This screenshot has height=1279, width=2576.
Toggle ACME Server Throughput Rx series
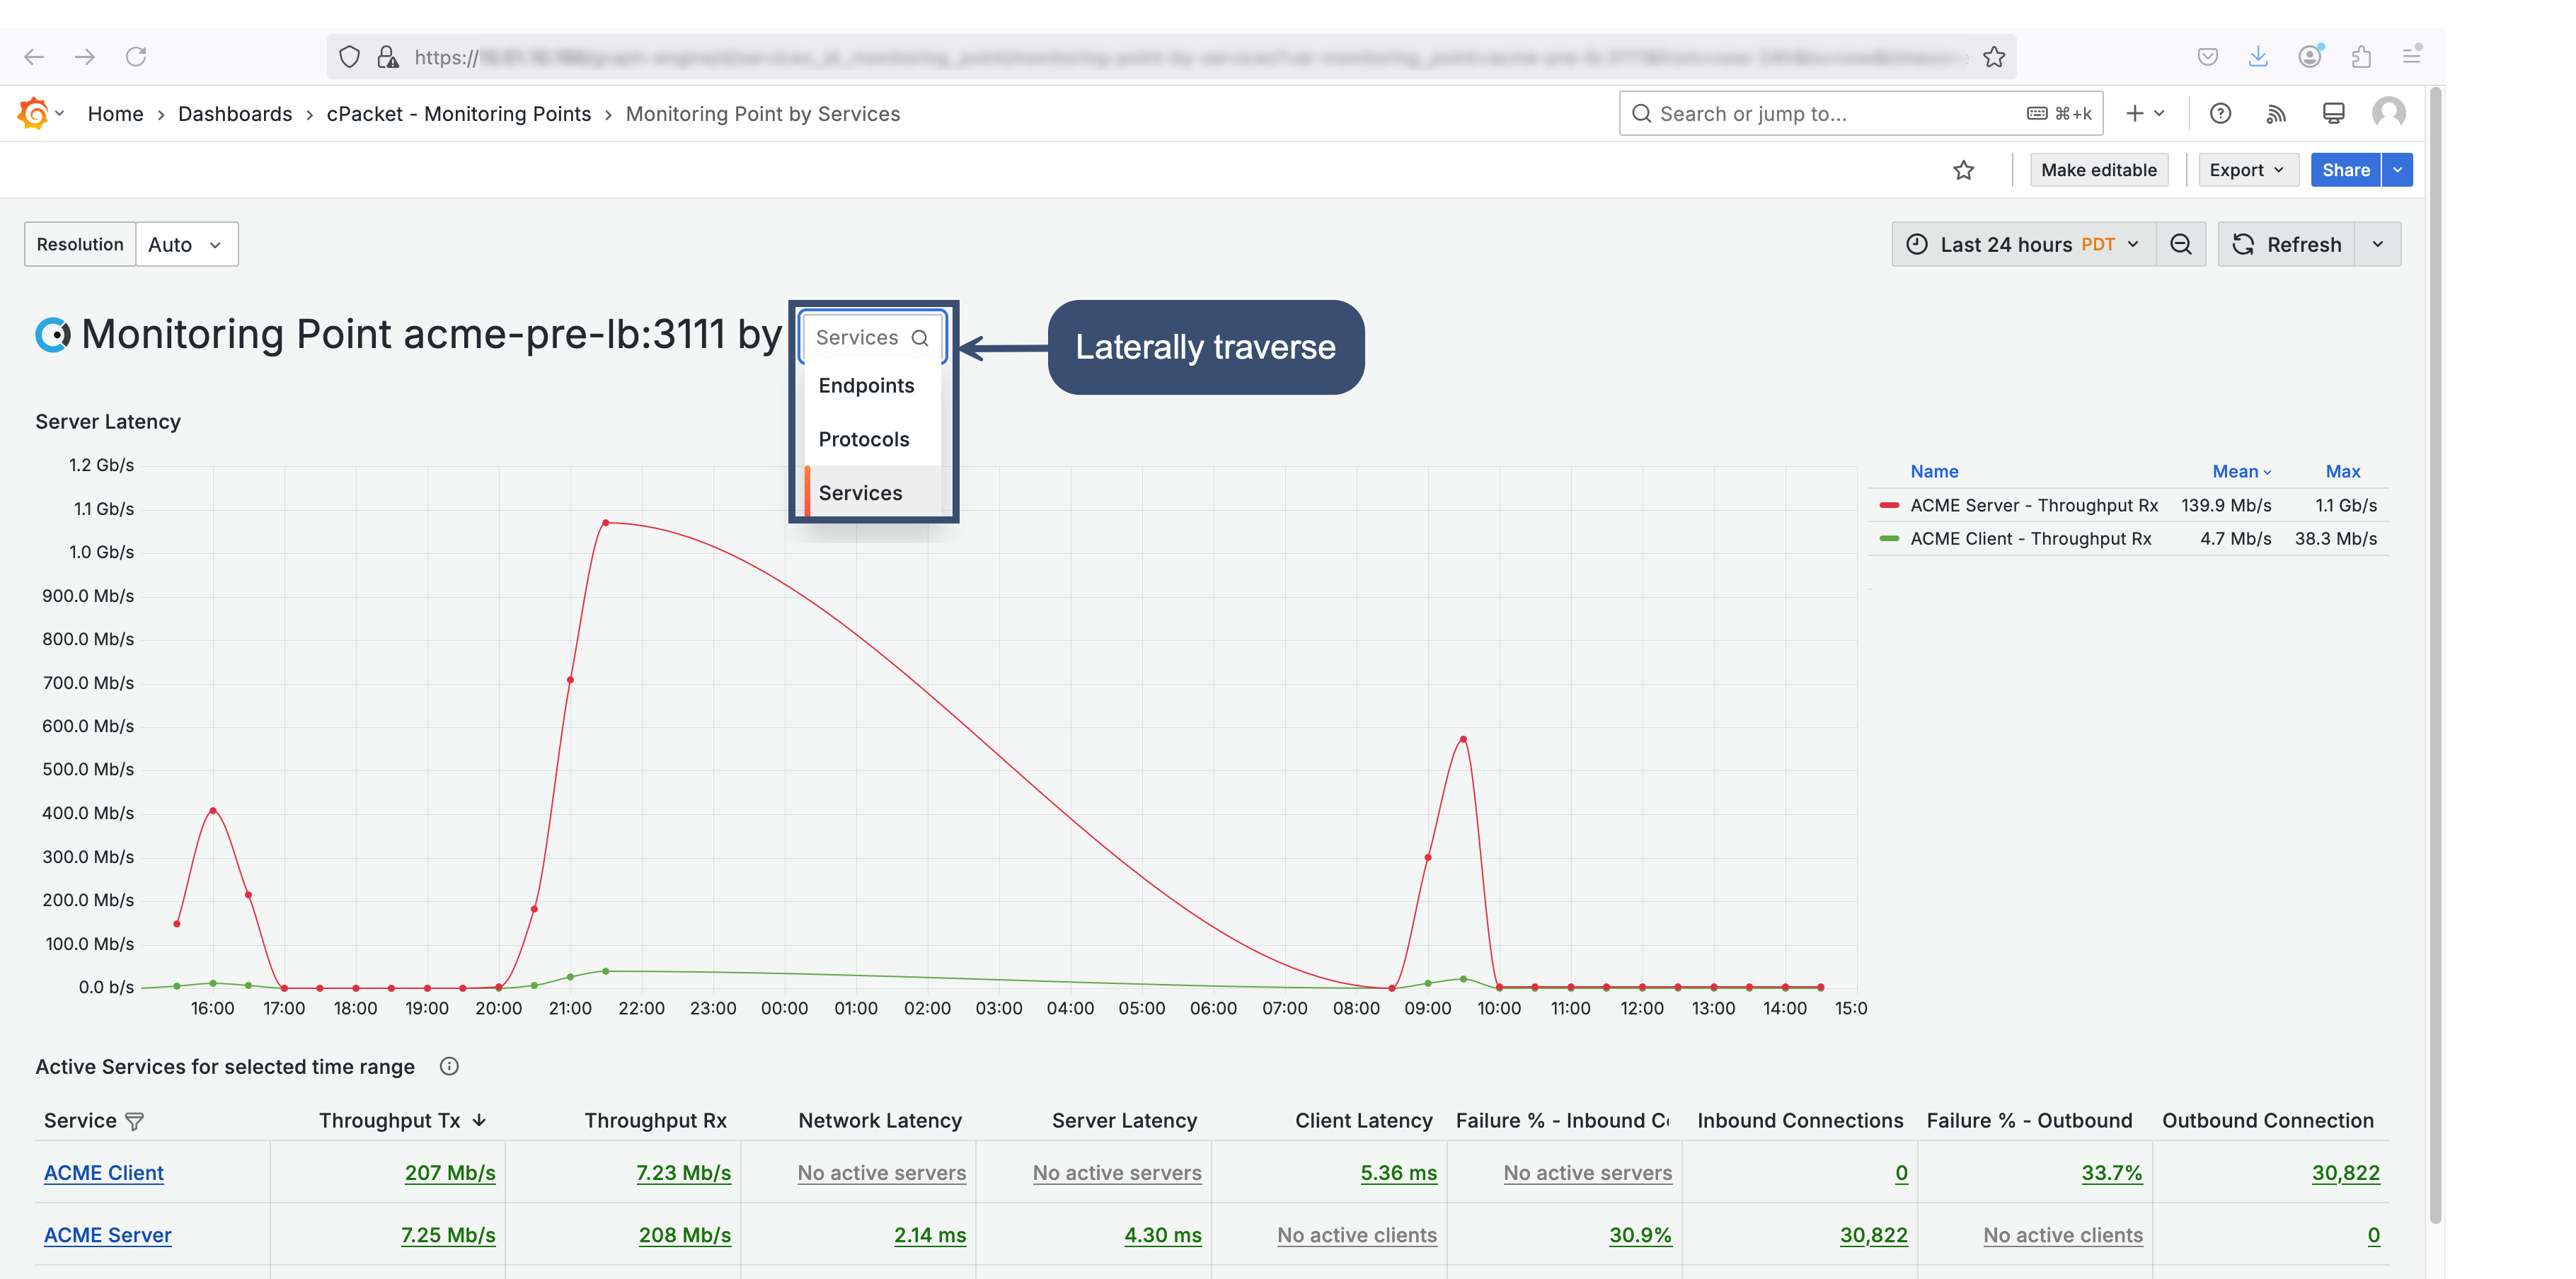[x=2034, y=506]
